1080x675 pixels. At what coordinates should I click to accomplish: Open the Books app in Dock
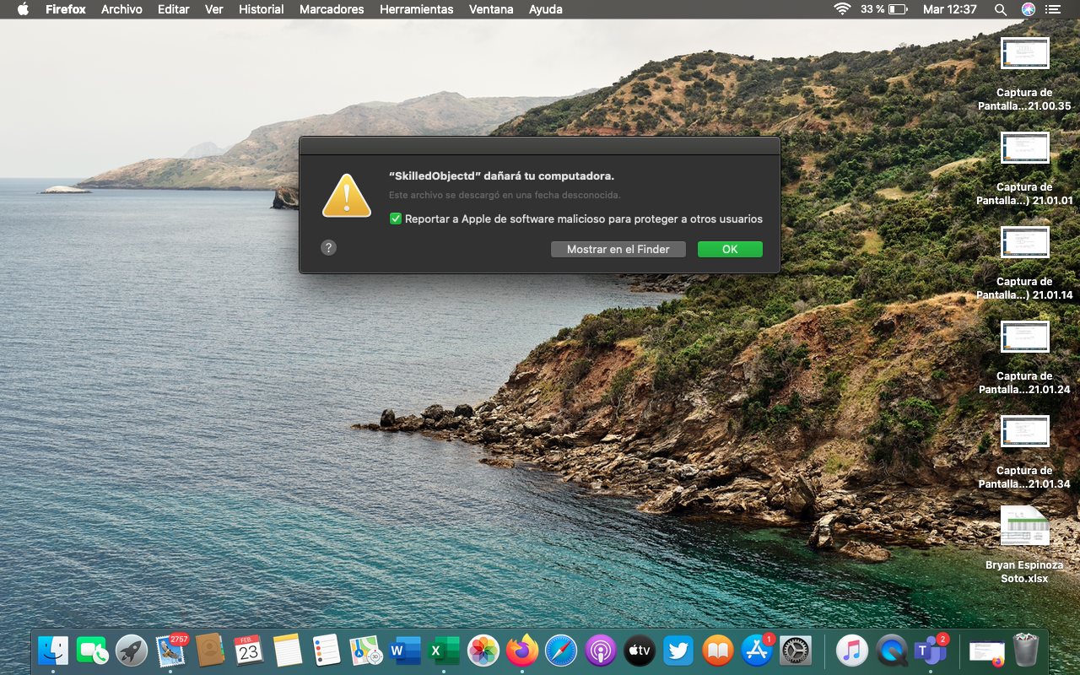coord(718,651)
